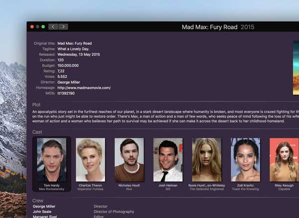Select Nicholas Hoult cast photo
299x218 pixels.
[129, 160]
